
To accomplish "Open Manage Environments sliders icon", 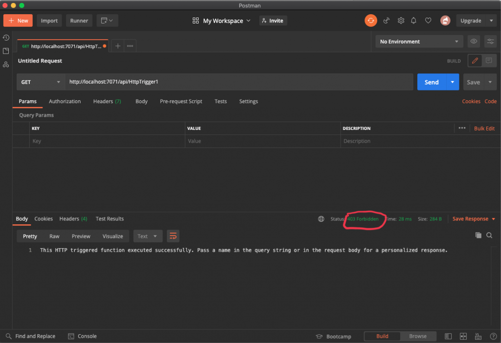I will [x=490, y=42].
